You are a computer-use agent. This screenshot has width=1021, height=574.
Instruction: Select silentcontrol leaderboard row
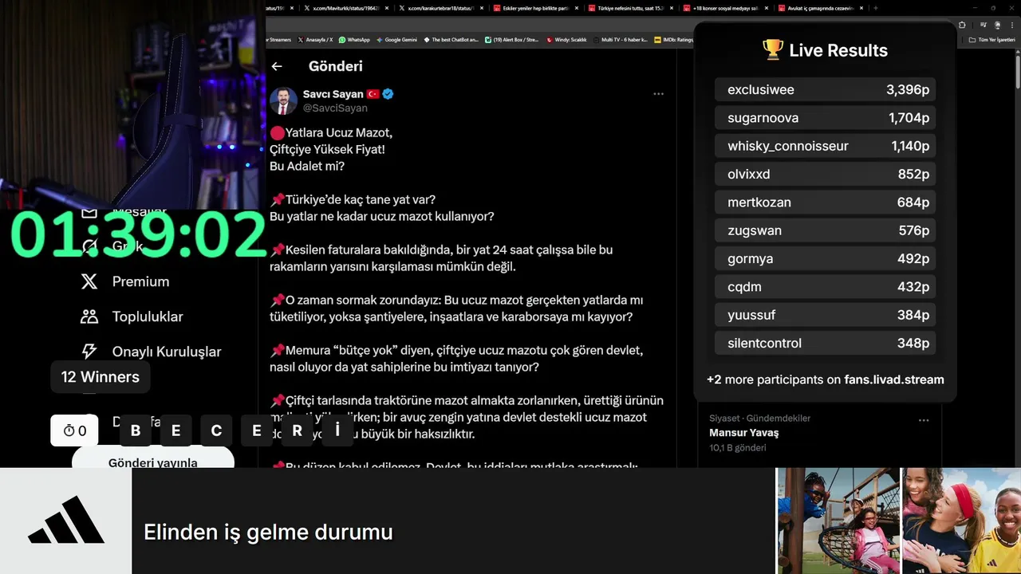coord(825,343)
